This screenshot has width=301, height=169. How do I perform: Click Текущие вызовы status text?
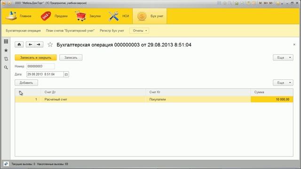[x=23, y=164]
